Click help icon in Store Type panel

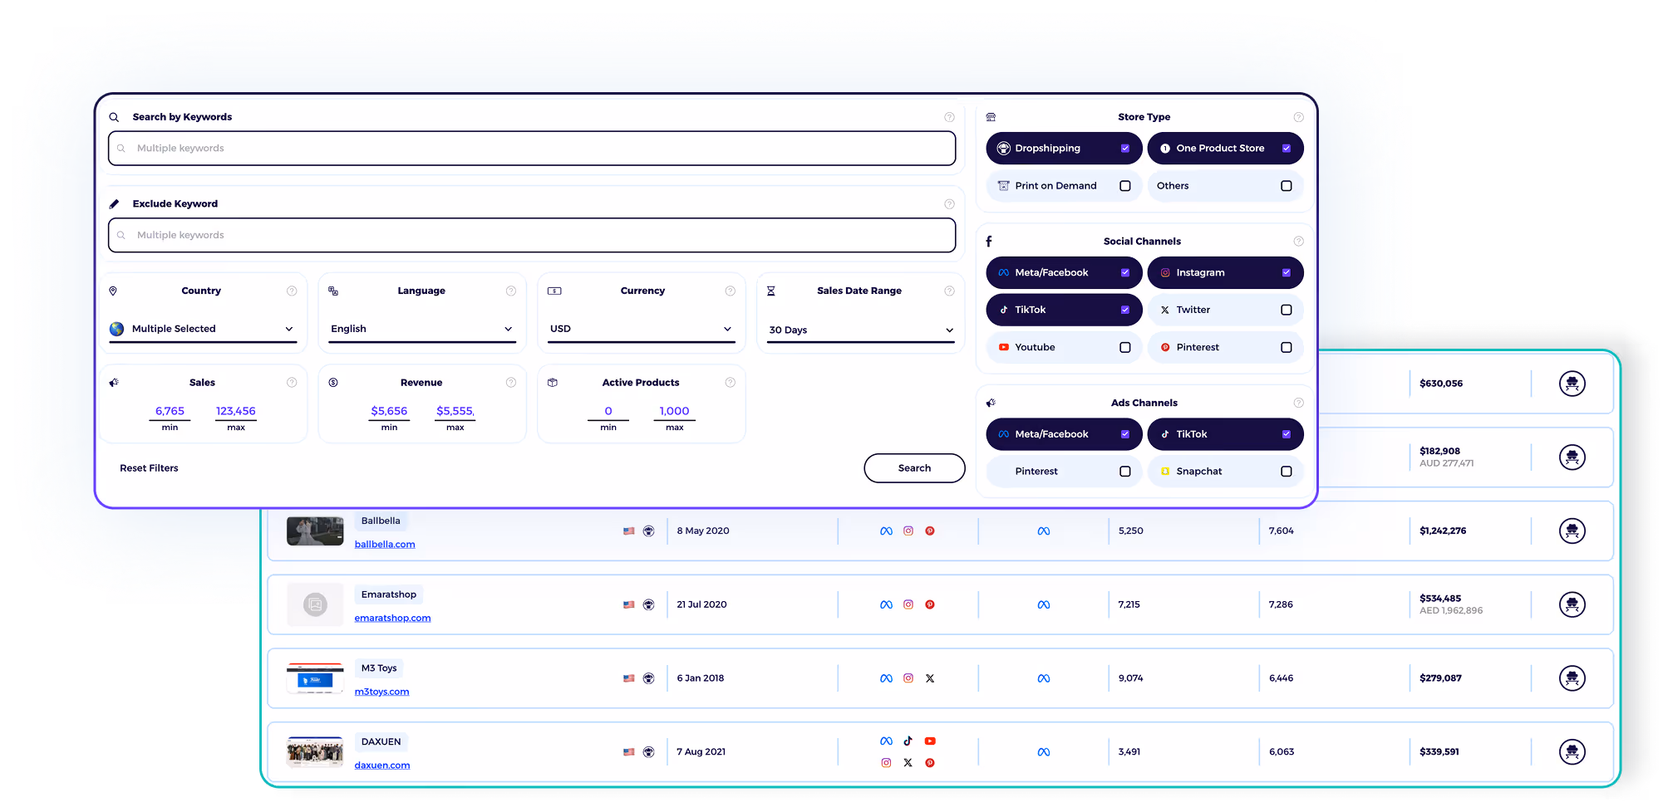click(x=1298, y=117)
